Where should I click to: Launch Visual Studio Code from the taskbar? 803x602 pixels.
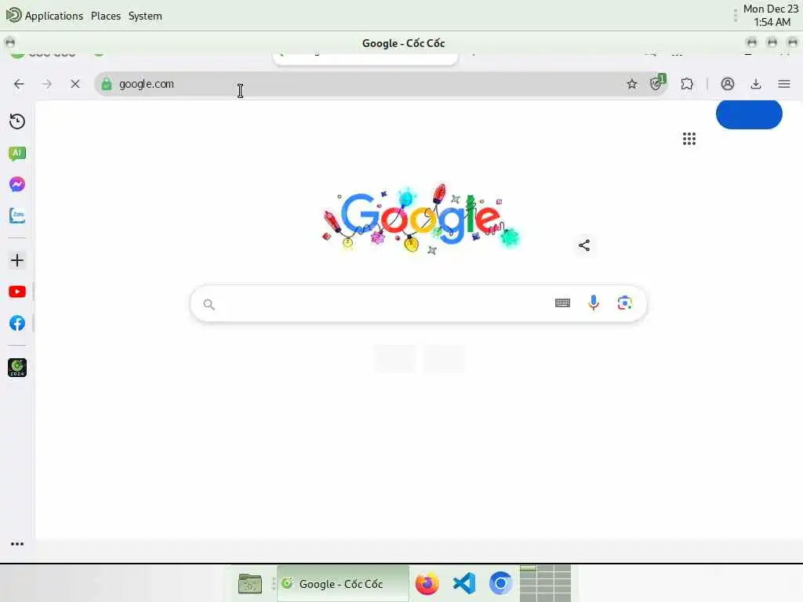[x=464, y=583]
